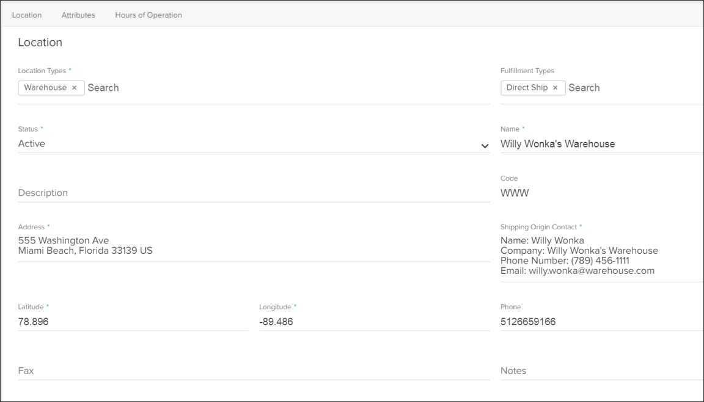Expand the Status dropdown chevron

tap(485, 146)
